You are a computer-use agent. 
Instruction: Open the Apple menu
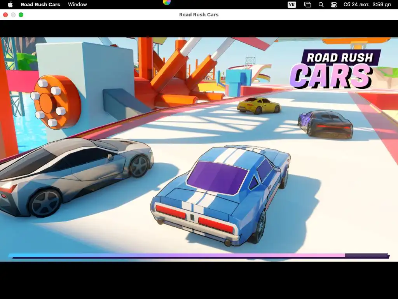(x=10, y=5)
